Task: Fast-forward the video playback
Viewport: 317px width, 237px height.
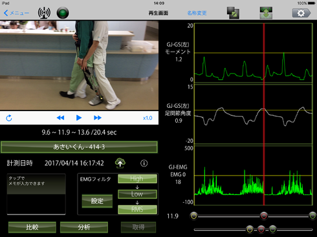Action: click(98, 118)
